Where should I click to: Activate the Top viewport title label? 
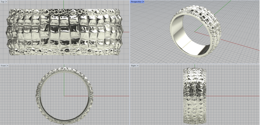(3, 2)
